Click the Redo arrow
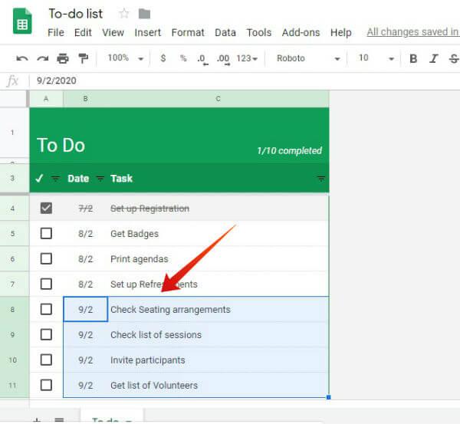This screenshot has height=424, width=460. pos(42,58)
